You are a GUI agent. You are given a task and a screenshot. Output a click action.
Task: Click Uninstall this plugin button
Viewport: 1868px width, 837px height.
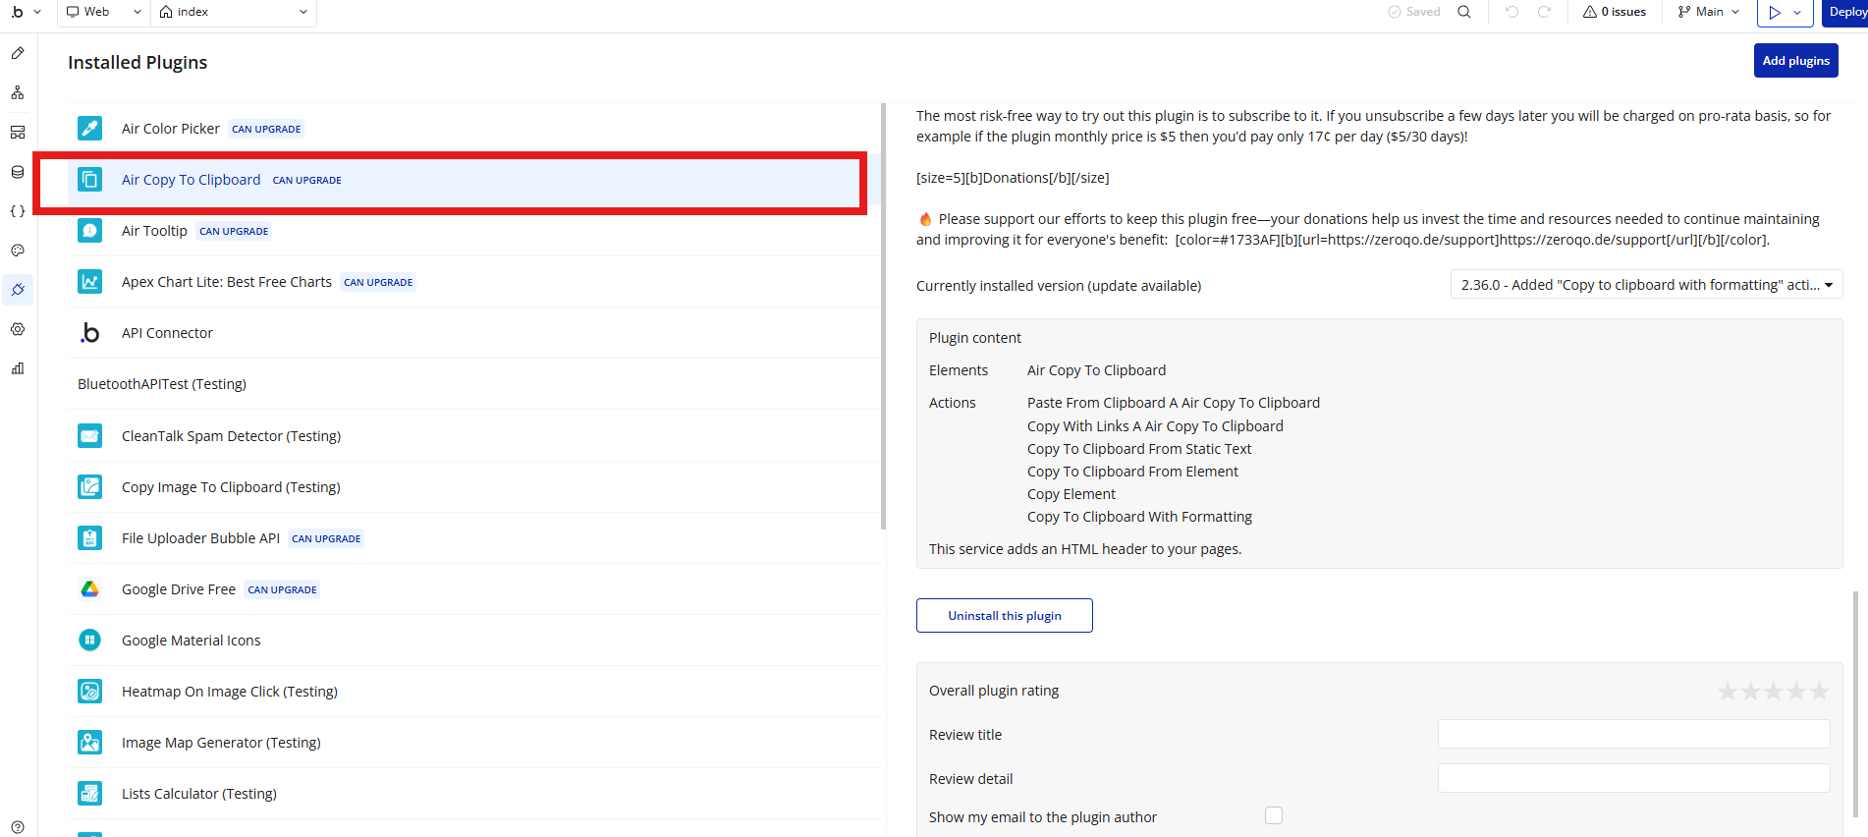tap(1004, 616)
